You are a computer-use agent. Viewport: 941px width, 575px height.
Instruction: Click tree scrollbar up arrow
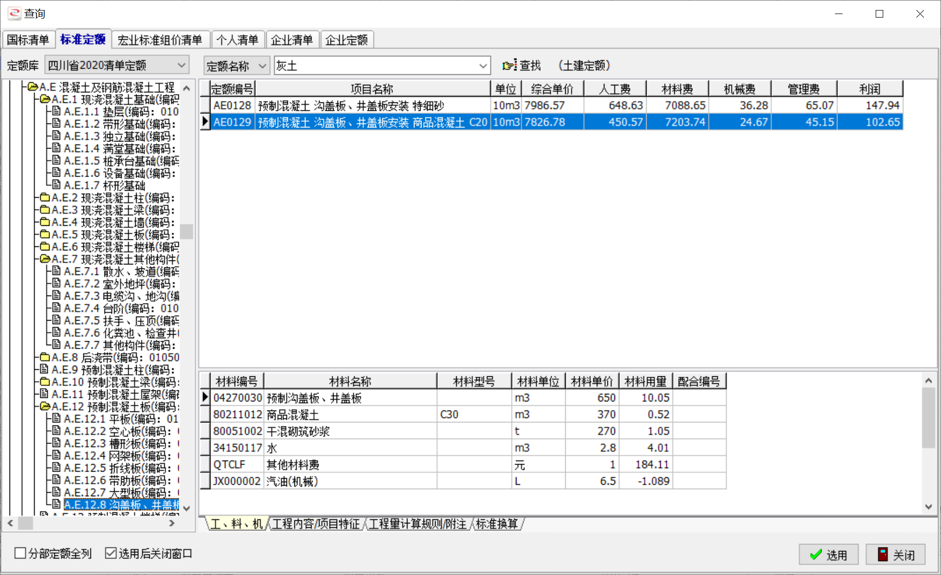pos(186,88)
